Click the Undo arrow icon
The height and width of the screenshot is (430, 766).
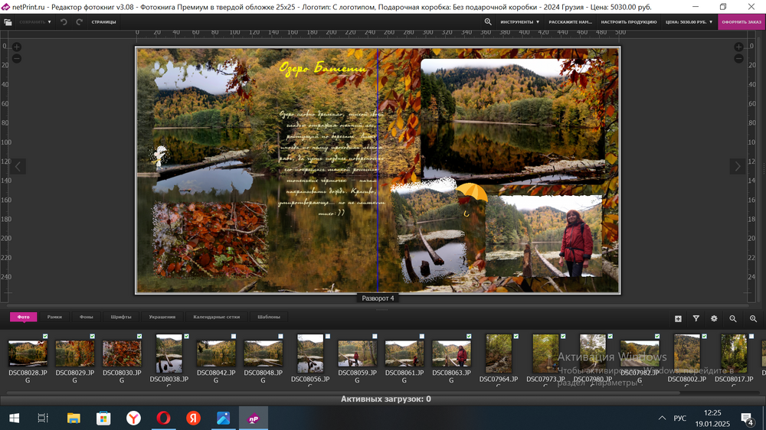click(64, 22)
